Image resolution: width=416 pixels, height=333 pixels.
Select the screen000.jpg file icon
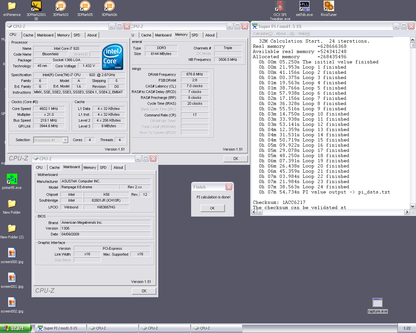click(x=12, y=256)
